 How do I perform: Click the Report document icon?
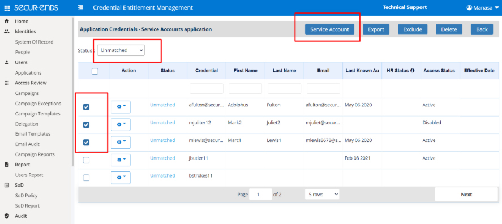coord(6,165)
